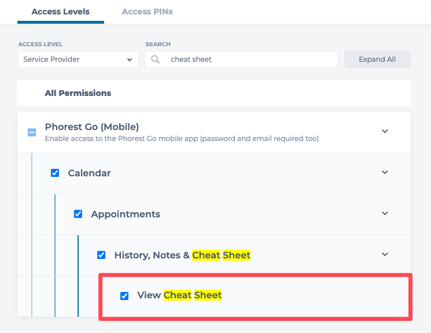Click the search magnifier icon
This screenshot has width=431, height=333.
point(155,60)
